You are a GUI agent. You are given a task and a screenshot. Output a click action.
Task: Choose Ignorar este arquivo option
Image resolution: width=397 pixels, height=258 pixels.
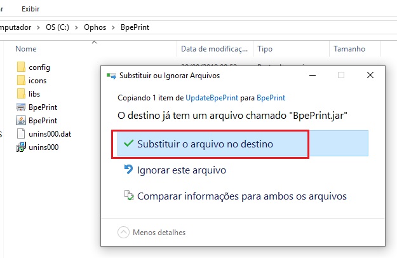tap(181, 170)
